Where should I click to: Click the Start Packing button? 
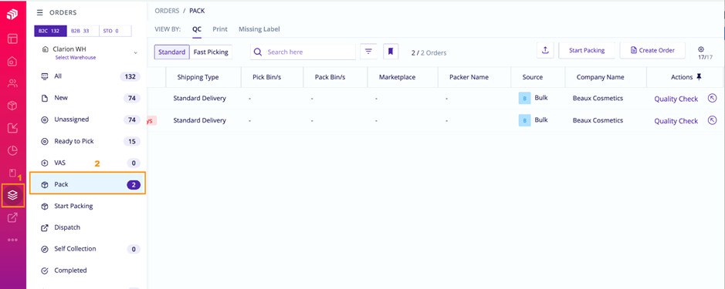pyautogui.click(x=587, y=50)
